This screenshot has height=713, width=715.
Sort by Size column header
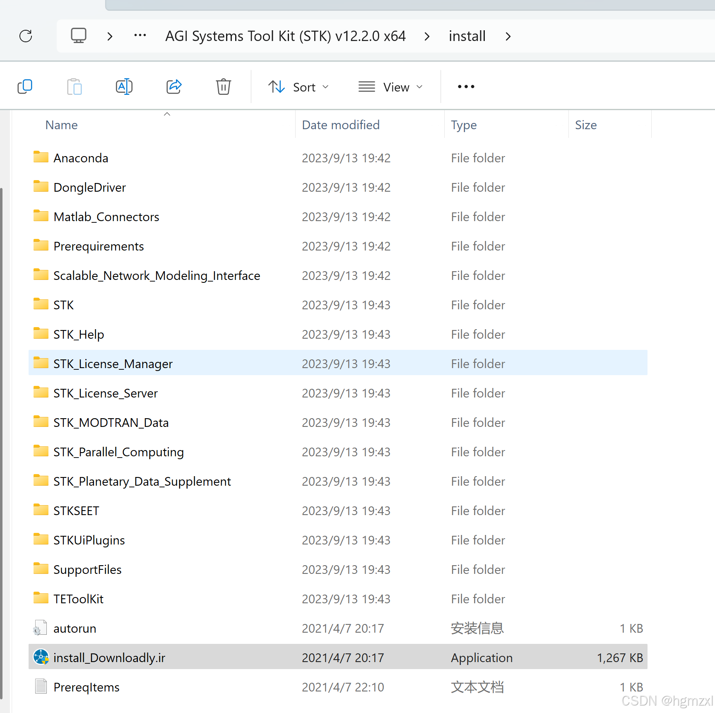(x=586, y=125)
